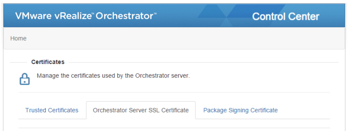Click the padlock Certificates icon
This screenshot has width=350, height=131.
[x=25, y=79]
